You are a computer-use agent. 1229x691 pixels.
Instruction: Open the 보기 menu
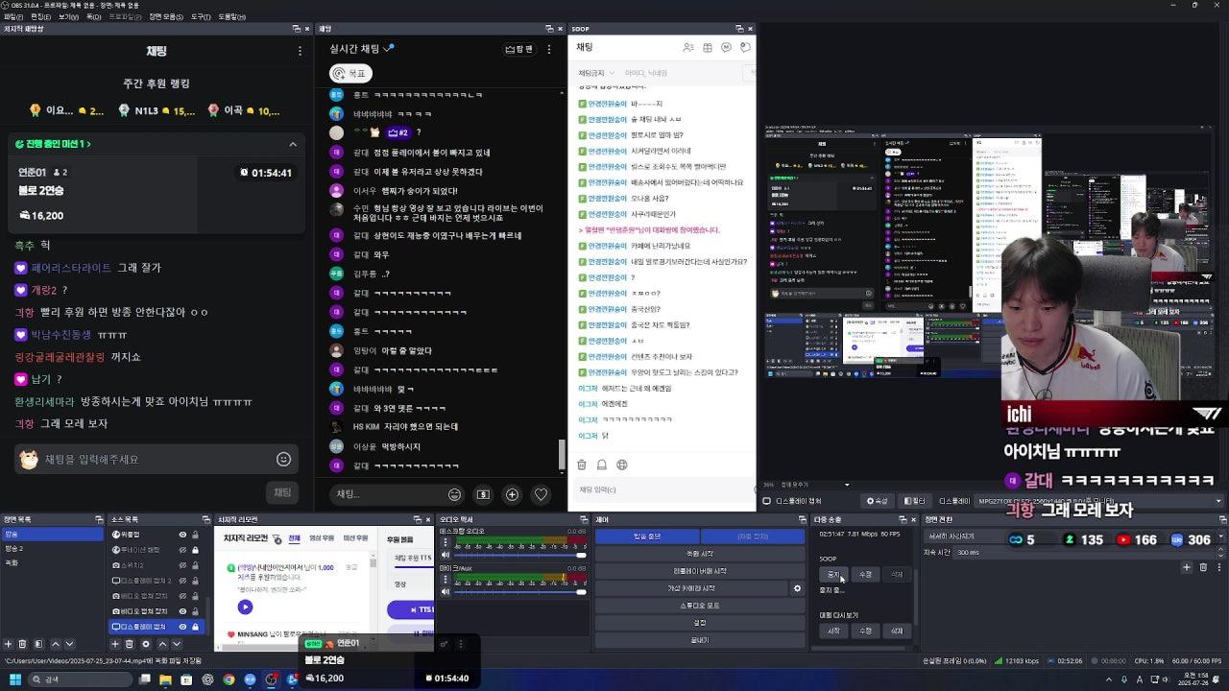68,16
